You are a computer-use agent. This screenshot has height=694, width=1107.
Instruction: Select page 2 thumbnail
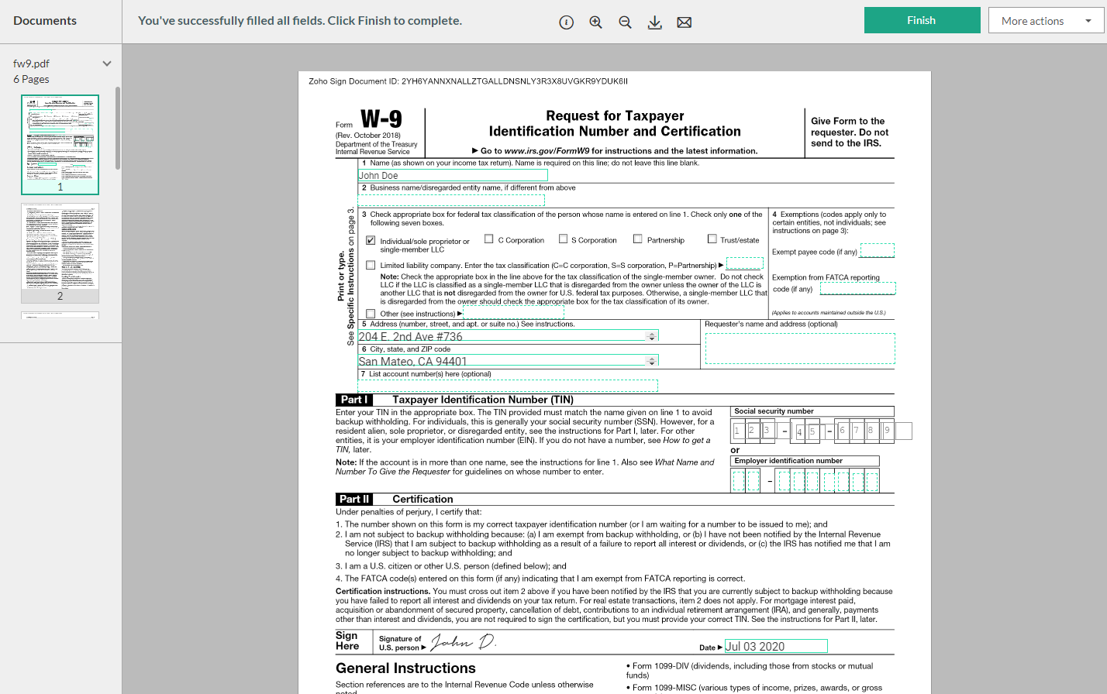pos(60,253)
